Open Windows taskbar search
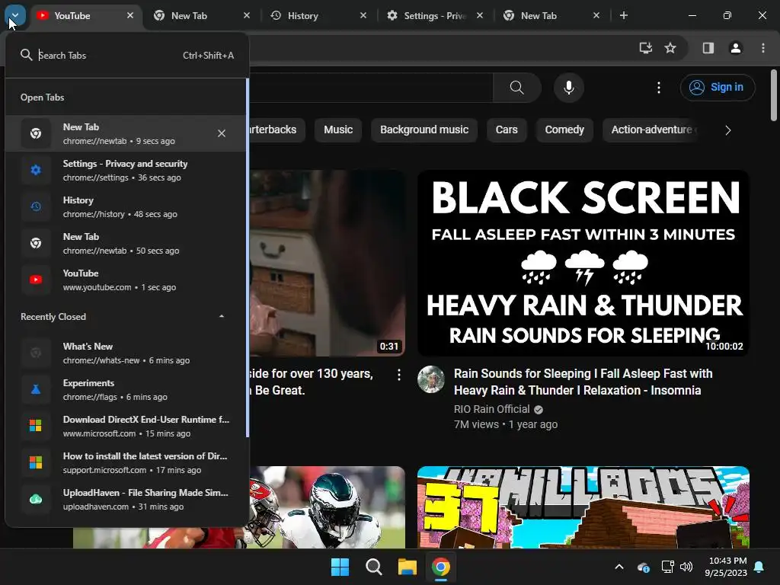The image size is (780, 585). tap(373, 567)
